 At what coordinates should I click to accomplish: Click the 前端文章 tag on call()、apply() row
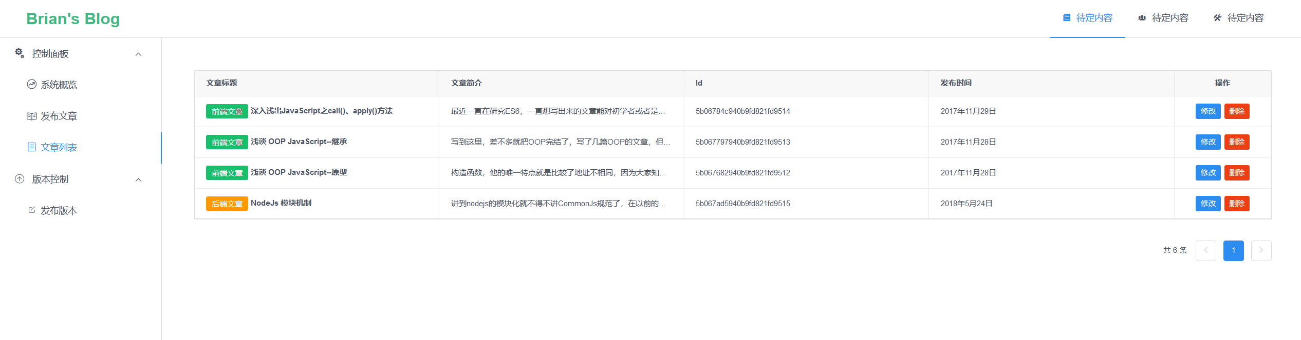click(227, 111)
